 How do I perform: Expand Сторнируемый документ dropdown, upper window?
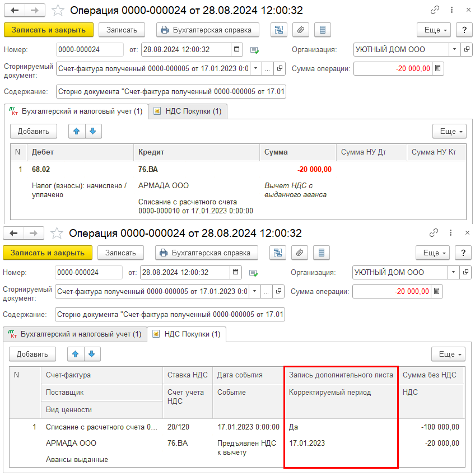tap(256, 68)
